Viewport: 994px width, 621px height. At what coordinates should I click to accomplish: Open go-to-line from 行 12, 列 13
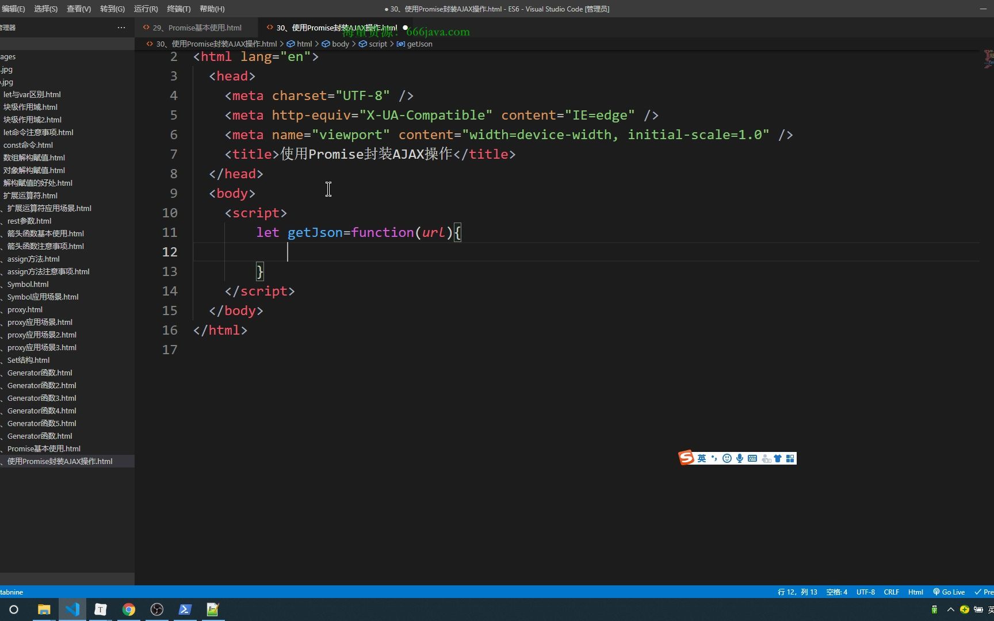click(x=797, y=592)
